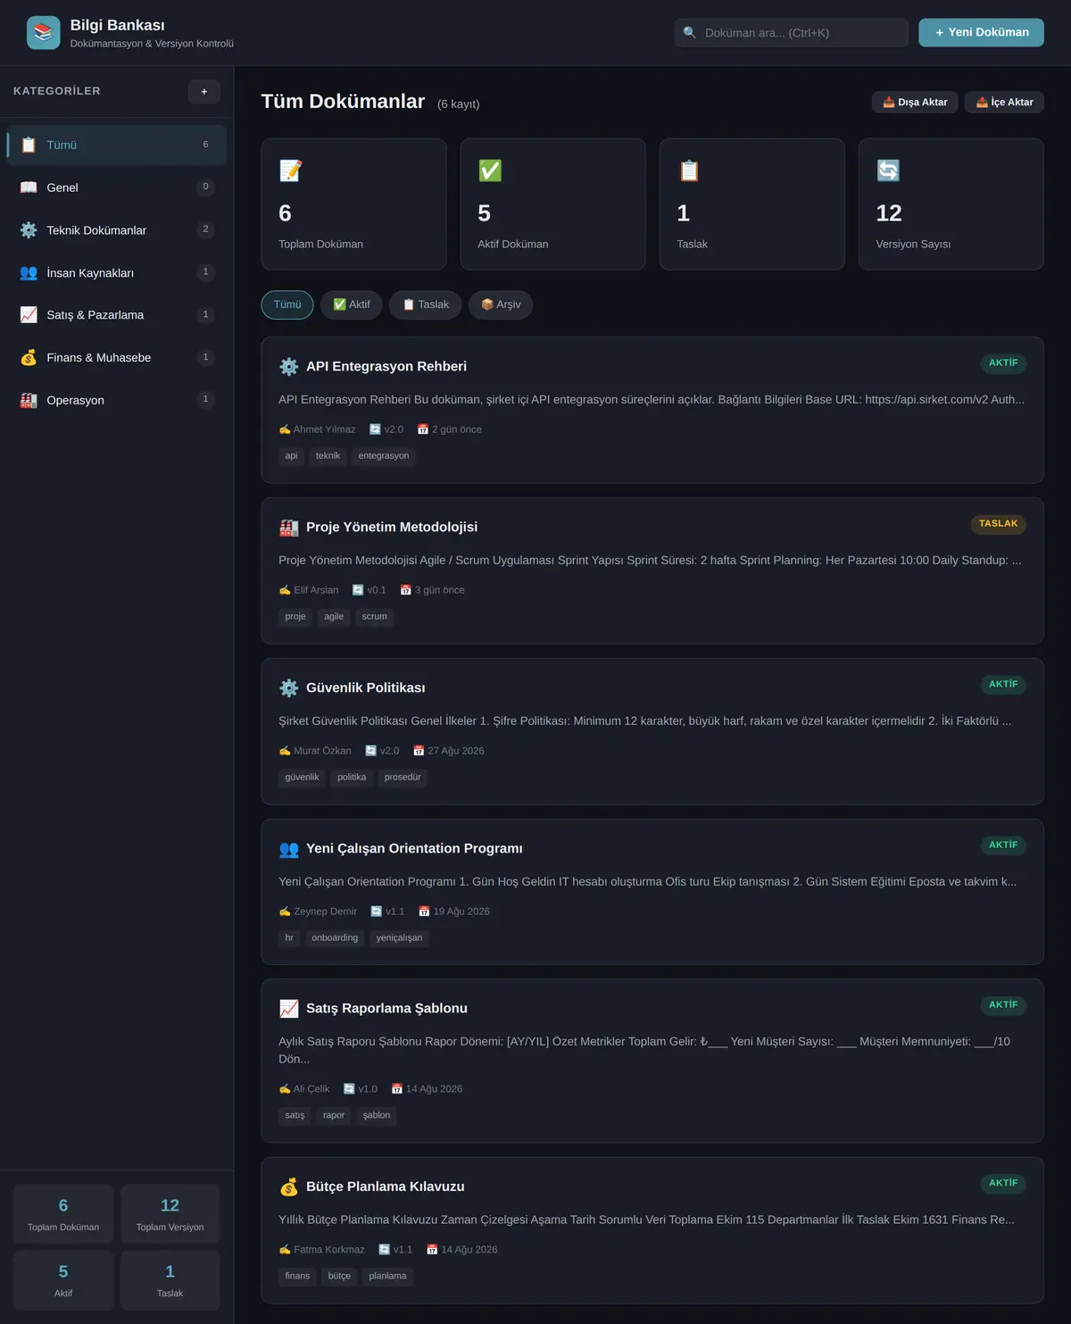The height and width of the screenshot is (1324, 1071).
Task: Select the Tümü filter tab
Action: [x=287, y=304]
